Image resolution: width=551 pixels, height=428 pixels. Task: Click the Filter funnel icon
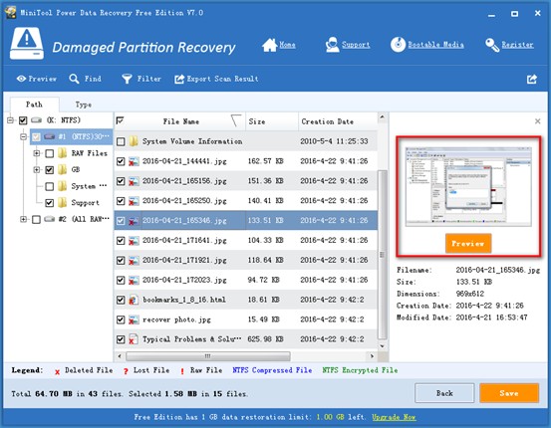tap(127, 79)
